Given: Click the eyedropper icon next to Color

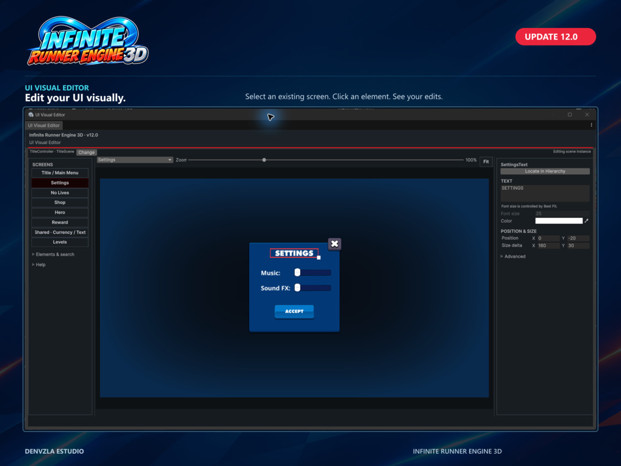Looking at the screenshot, I should coord(587,221).
